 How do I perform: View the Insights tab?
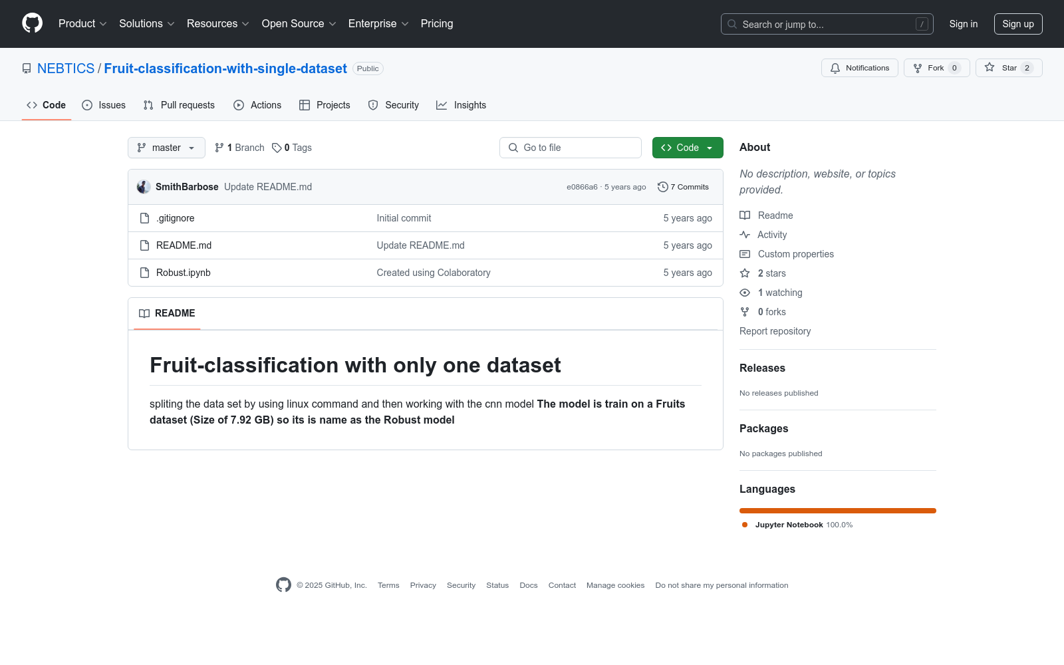click(462, 105)
